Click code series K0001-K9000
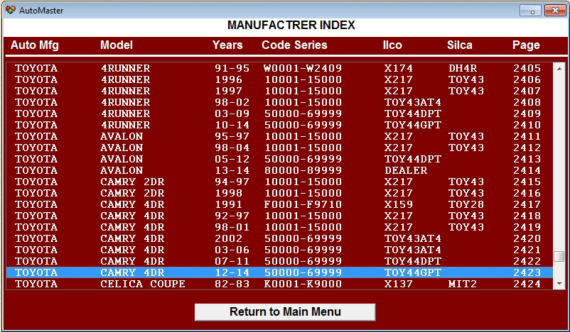This screenshot has height=332, width=570. (303, 284)
